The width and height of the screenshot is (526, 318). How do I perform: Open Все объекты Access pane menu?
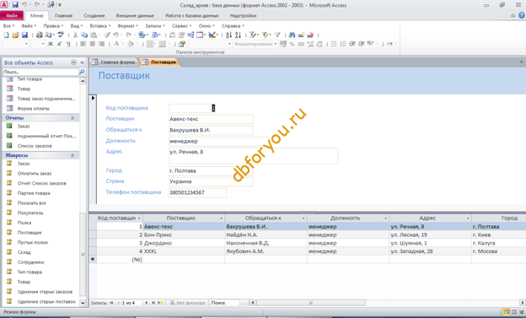[x=73, y=62]
